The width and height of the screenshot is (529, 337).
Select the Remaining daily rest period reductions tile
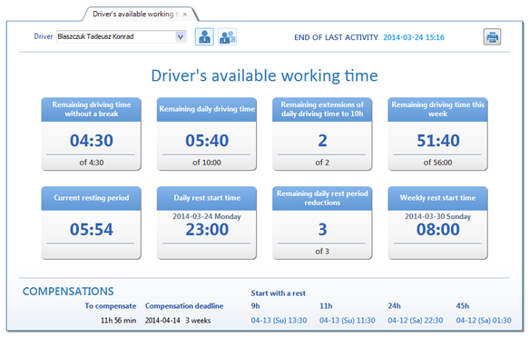[322, 223]
